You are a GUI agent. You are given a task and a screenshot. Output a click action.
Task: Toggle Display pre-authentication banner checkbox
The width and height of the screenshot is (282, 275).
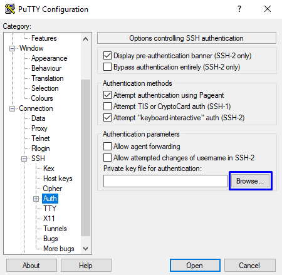[107, 56]
